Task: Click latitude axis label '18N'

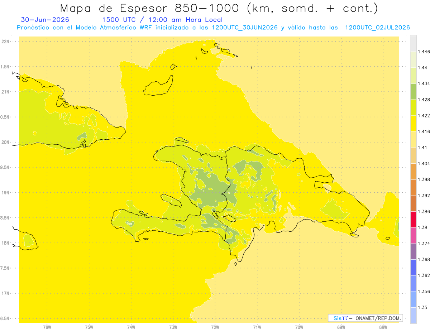Action: click(5, 243)
